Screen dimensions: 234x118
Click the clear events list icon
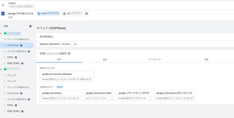(31, 26)
